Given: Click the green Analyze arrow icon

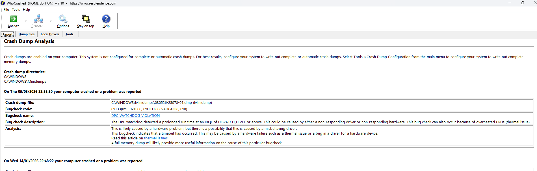Looking at the screenshot, I should coord(13,19).
